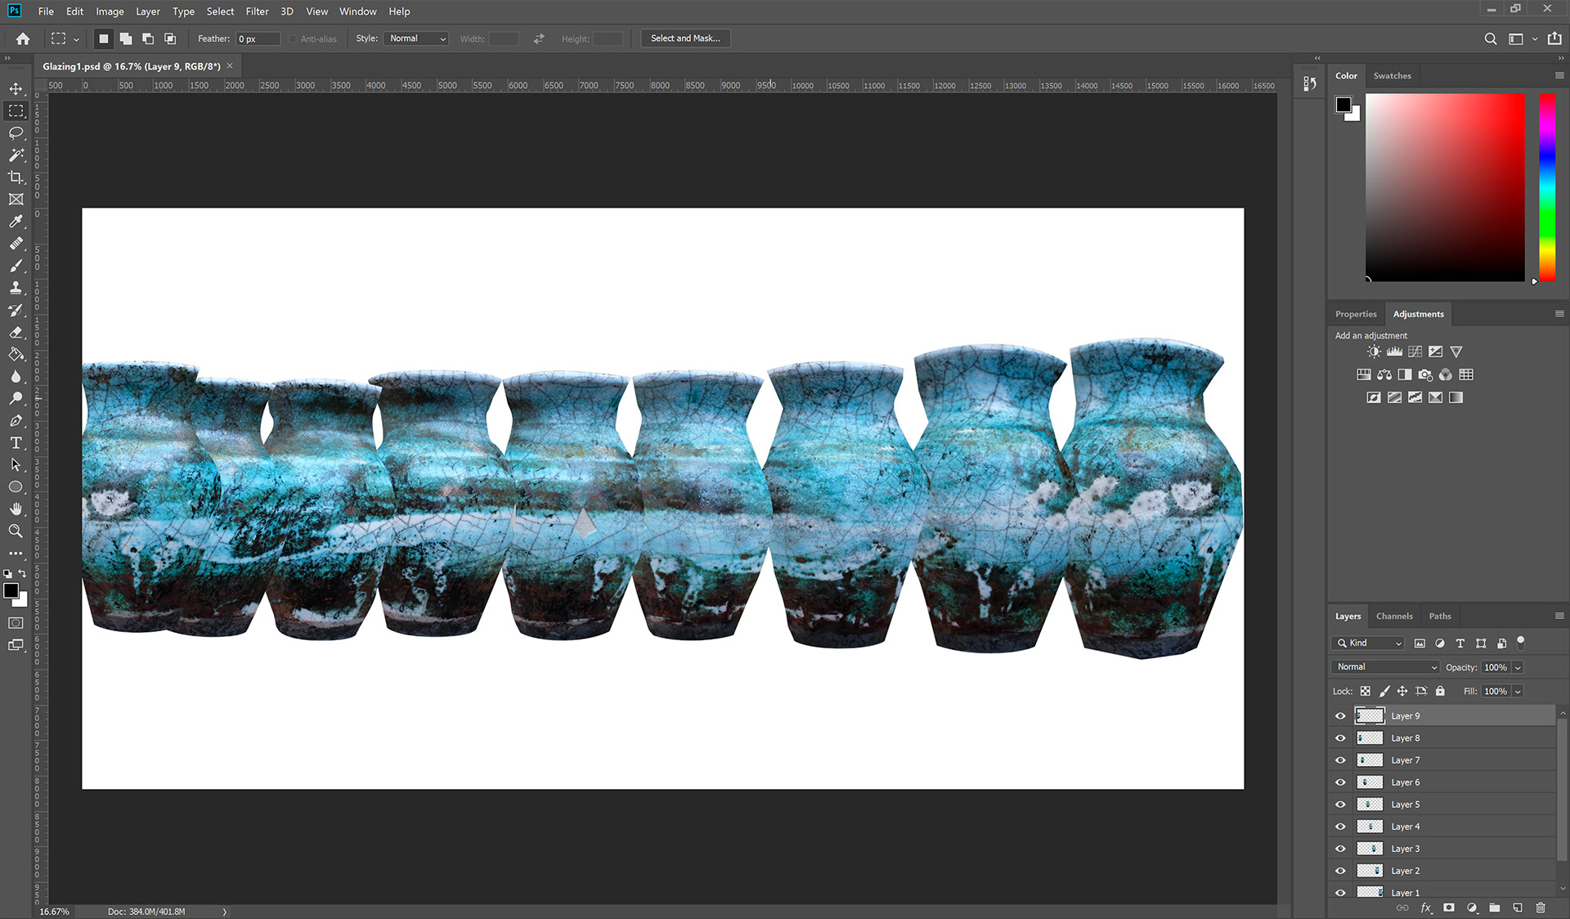Click the Share icon at top right

pyautogui.click(x=1554, y=38)
